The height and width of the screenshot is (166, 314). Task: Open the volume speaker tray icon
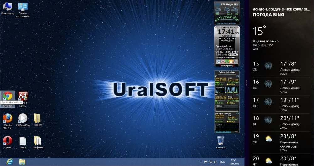click(215, 162)
